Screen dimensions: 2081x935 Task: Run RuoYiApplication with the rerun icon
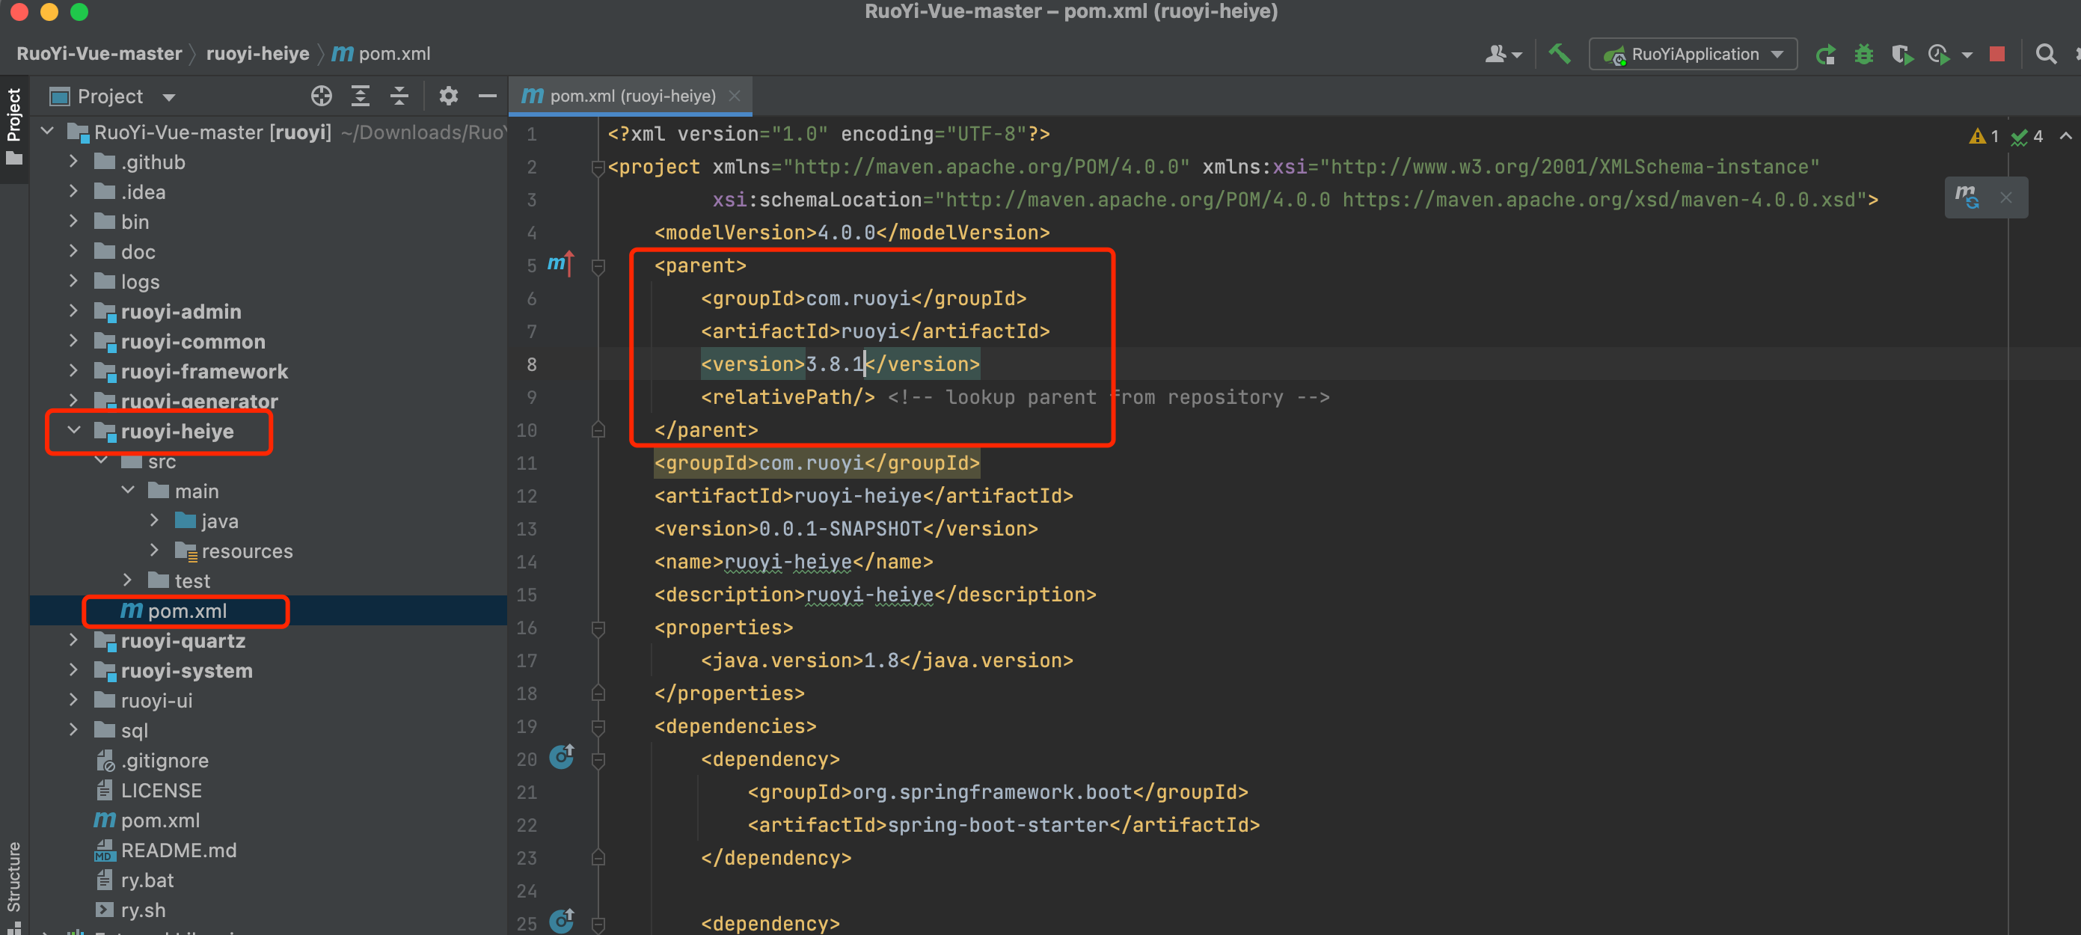(x=1825, y=54)
